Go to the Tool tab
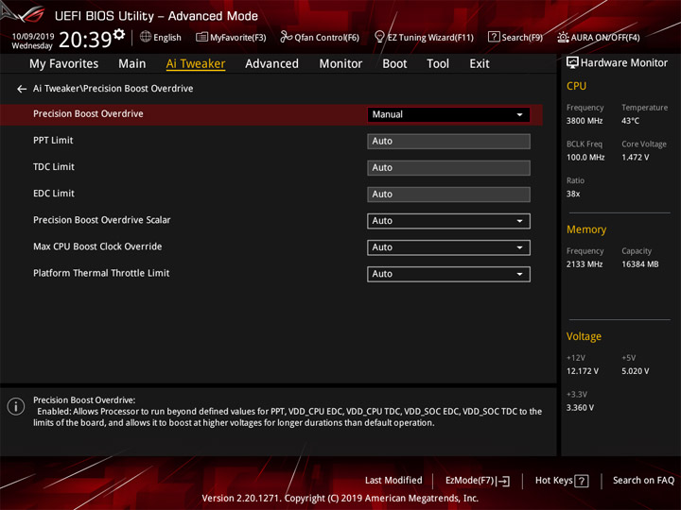The width and height of the screenshot is (681, 510). pos(438,64)
